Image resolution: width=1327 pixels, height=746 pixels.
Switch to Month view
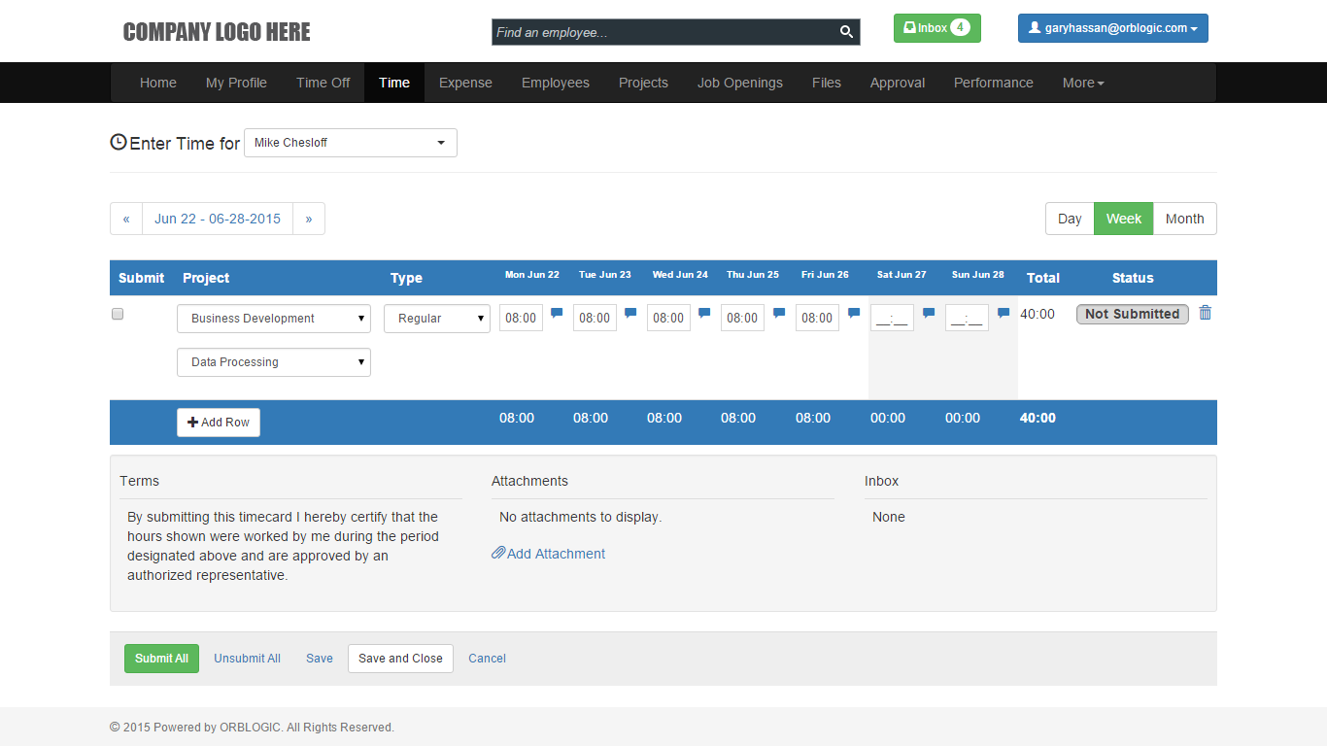pyautogui.click(x=1184, y=219)
